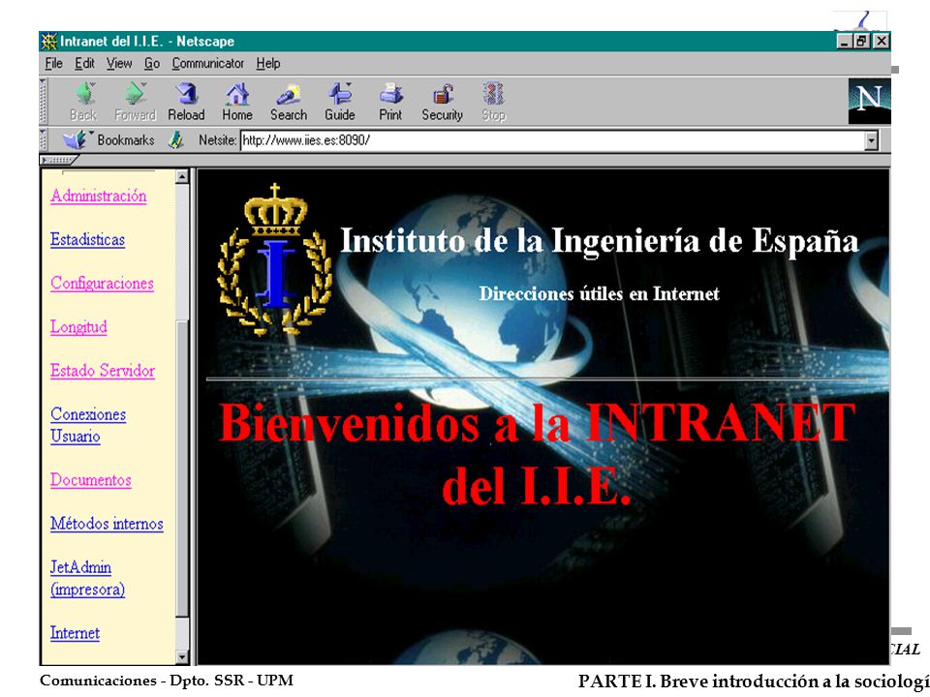Screen dimensions: 930x697
Task: Open the Documentos link
Action: (91, 480)
